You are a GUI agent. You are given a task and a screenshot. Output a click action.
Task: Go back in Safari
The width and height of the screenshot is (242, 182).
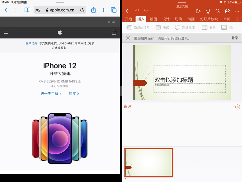click(x=6, y=10)
